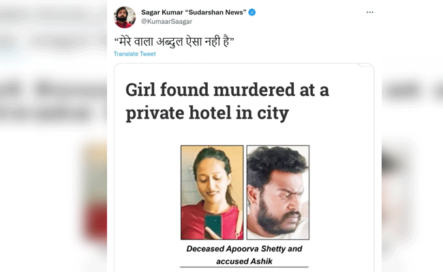Open the three-dot more options menu

pyautogui.click(x=370, y=12)
